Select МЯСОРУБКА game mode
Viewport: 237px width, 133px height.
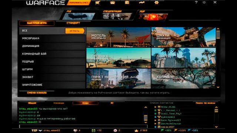point(52,38)
